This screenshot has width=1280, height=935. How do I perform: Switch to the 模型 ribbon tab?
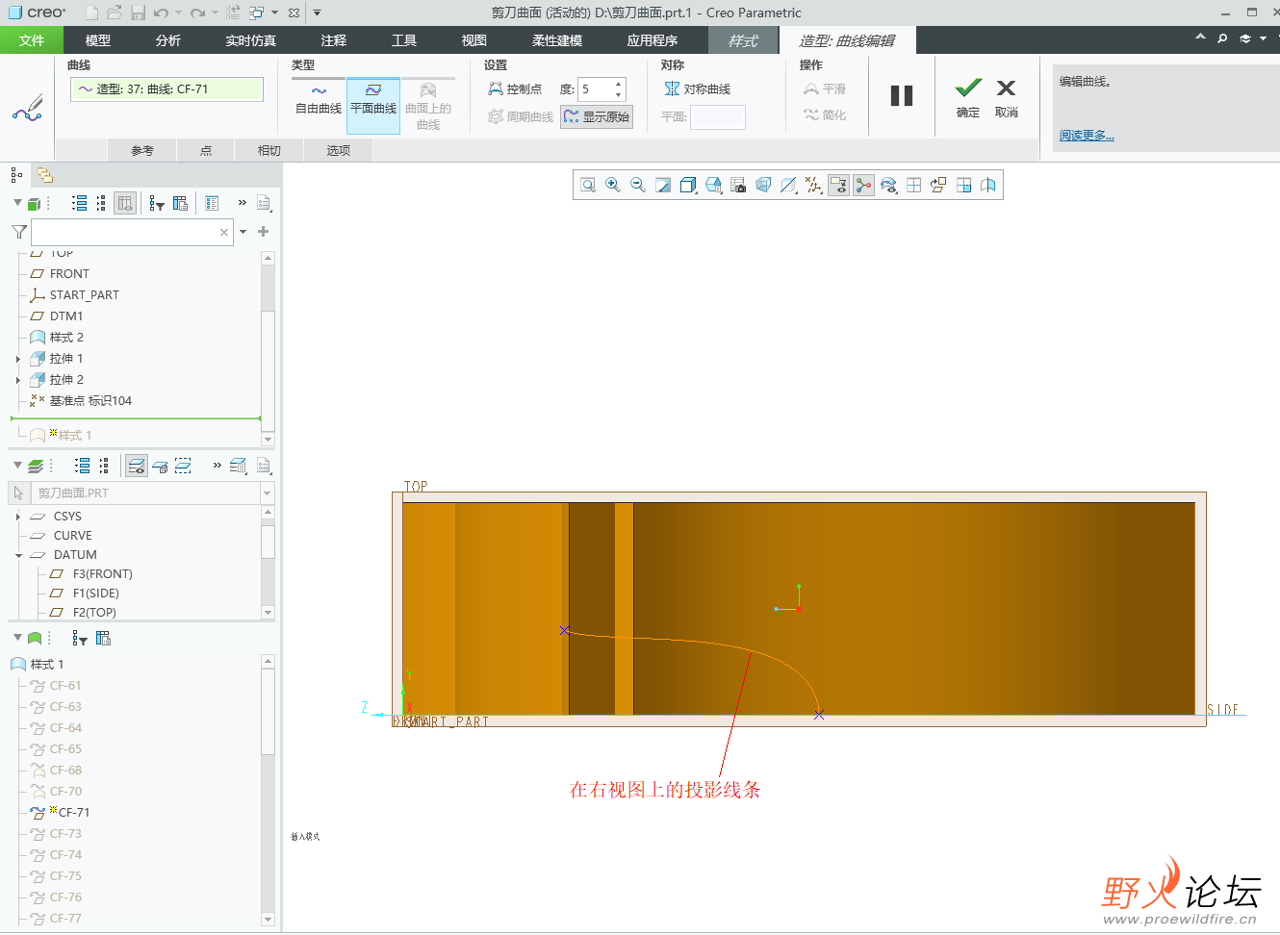tap(98, 40)
